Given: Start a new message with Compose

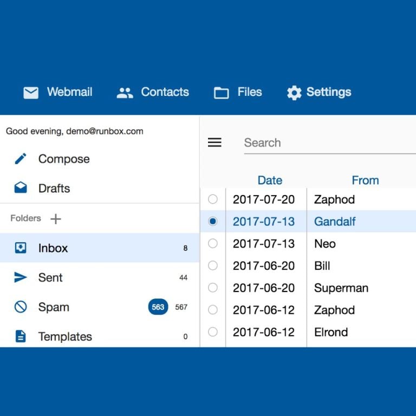Looking at the screenshot, I should pyautogui.click(x=100, y=159).
